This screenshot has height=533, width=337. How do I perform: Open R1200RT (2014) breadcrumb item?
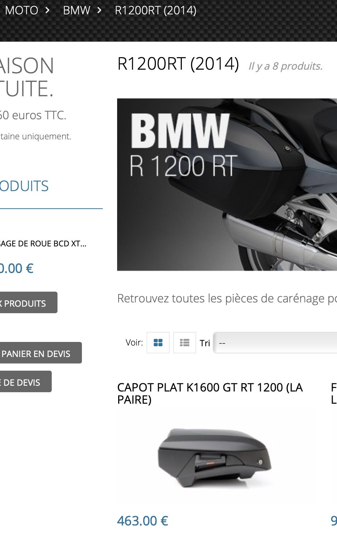pos(156,10)
